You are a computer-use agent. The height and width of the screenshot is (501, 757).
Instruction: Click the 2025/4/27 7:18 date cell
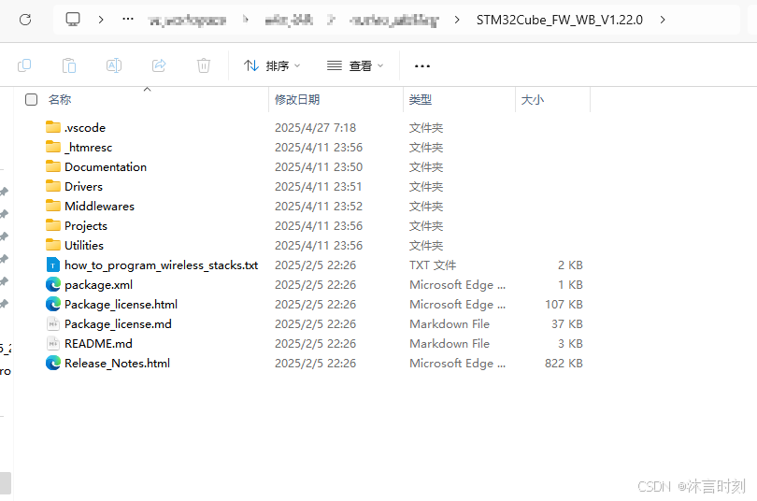[x=315, y=127]
